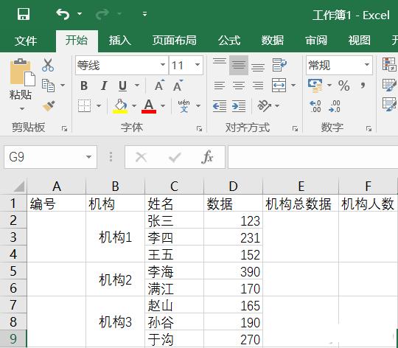Toggle italic formatting
This screenshot has width=398, height=348.
click(104, 86)
